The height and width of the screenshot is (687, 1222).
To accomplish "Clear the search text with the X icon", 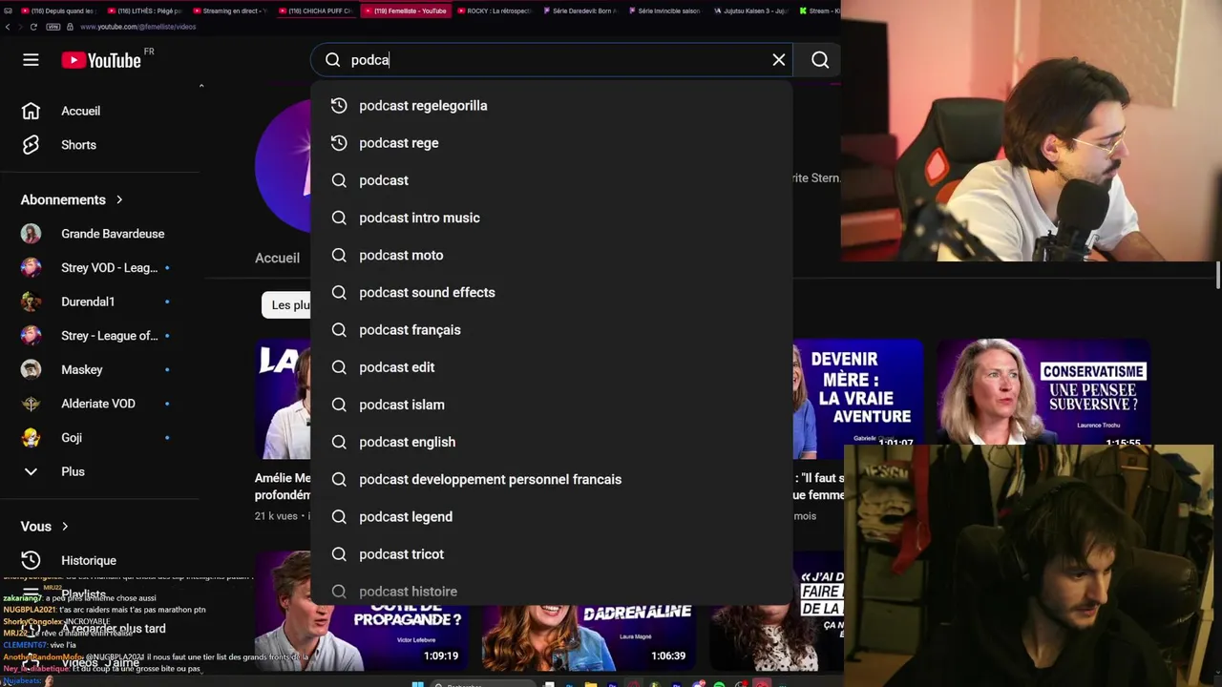I will click(x=779, y=60).
